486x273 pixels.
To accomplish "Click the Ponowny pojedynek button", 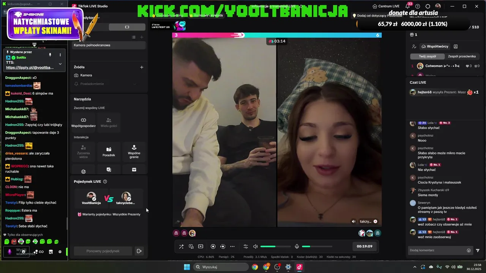I will tap(103, 251).
